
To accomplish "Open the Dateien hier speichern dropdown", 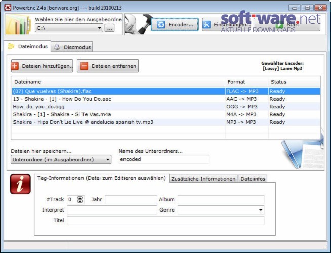I will [61, 159].
